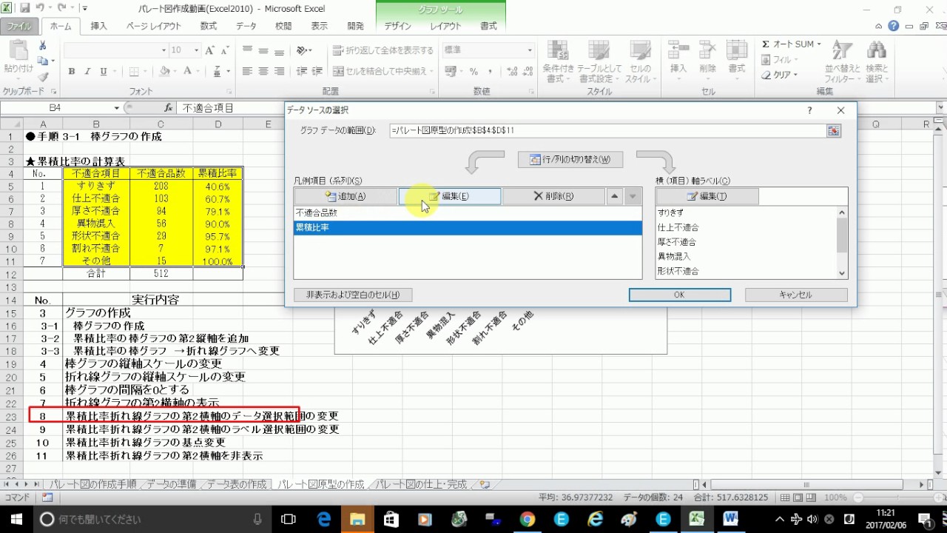Click the Copy icon in the clipboard group
The height and width of the screenshot is (533, 947).
coord(43,61)
